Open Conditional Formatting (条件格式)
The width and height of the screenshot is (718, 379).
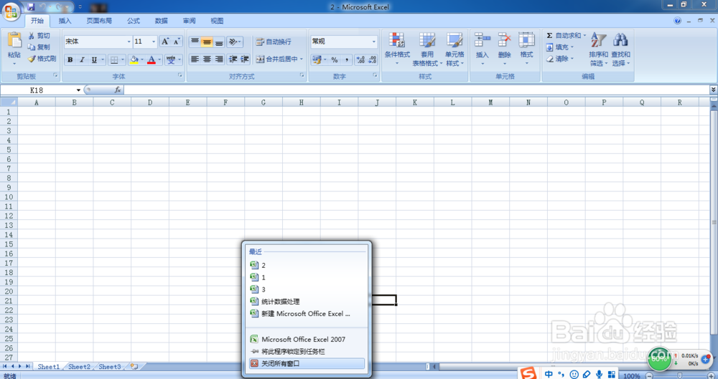(x=397, y=49)
